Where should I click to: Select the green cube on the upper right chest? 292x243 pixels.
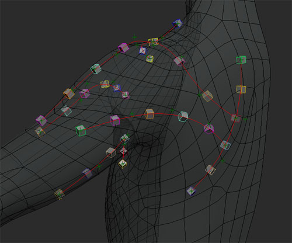[x=241, y=60]
